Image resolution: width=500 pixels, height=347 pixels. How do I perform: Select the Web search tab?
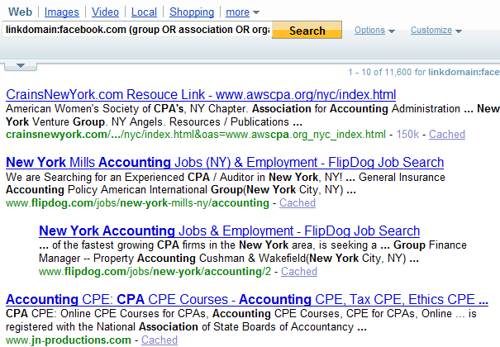click(x=20, y=12)
